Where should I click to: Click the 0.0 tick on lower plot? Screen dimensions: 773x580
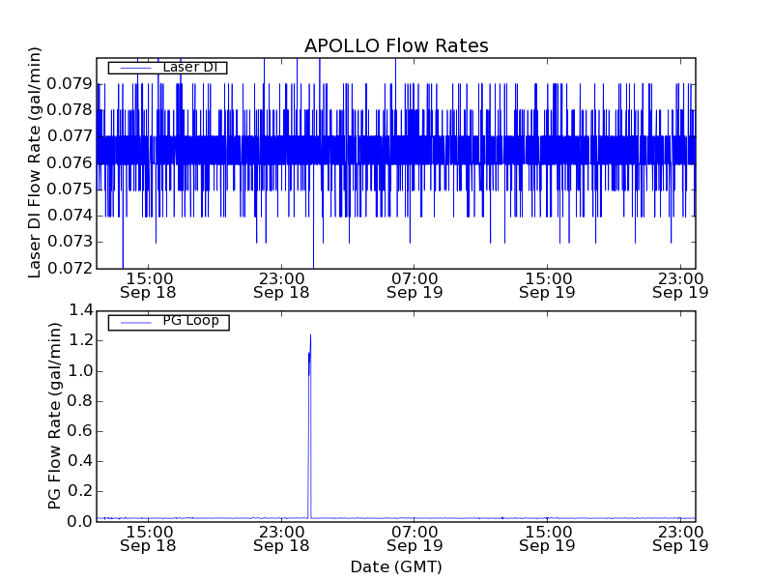(x=79, y=521)
